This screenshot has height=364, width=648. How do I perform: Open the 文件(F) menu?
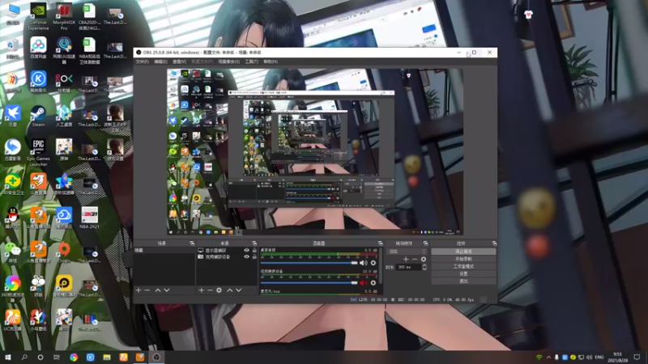pyautogui.click(x=143, y=61)
